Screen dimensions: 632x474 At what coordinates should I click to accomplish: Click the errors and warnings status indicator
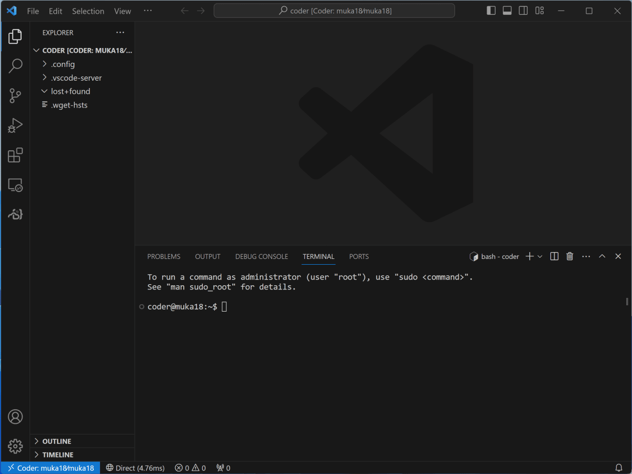[190, 468]
